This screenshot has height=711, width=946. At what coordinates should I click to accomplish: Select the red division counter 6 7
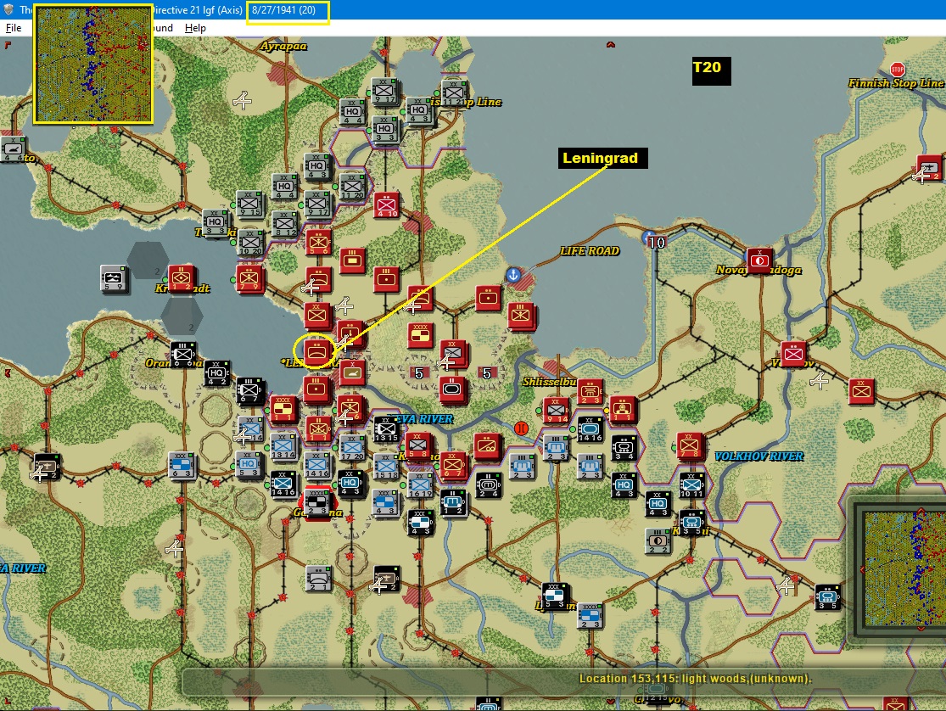453,465
